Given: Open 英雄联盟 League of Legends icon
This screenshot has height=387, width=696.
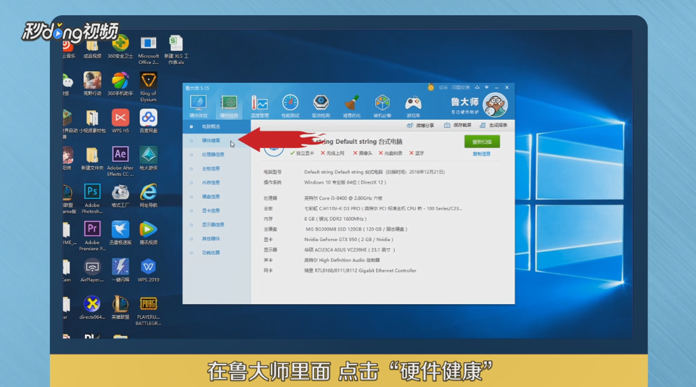Looking at the screenshot, I should coord(120,308).
